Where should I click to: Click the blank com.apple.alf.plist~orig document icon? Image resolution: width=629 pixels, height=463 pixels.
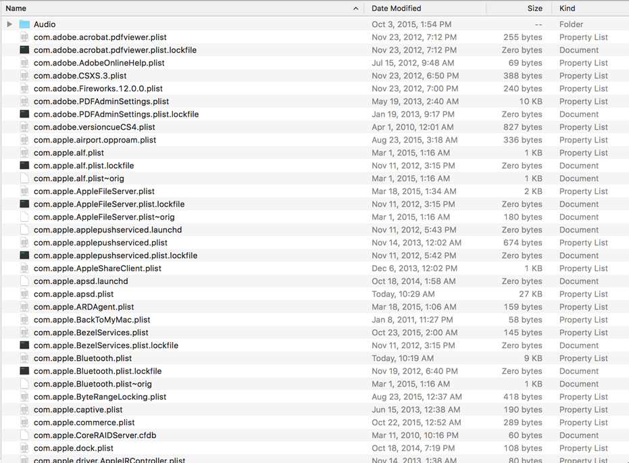(x=24, y=178)
